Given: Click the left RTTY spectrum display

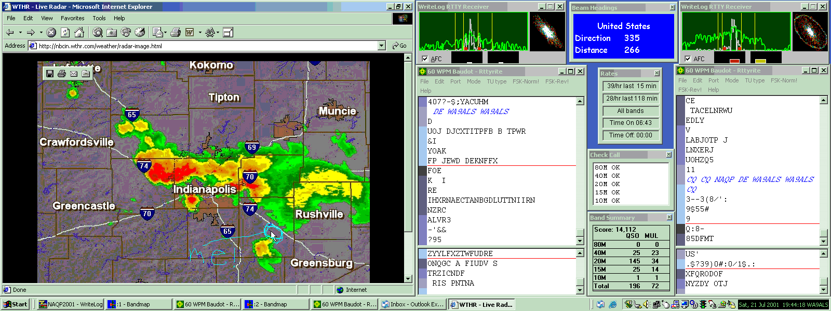Looking at the screenshot, I should click(473, 32).
